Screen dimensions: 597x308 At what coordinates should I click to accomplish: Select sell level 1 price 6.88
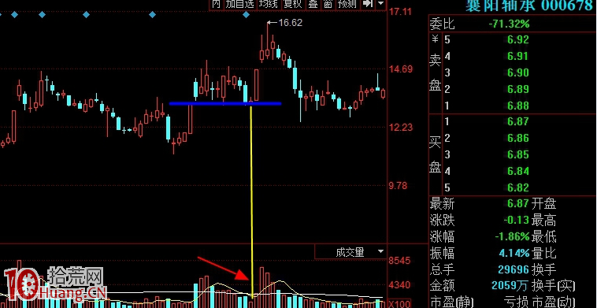pyautogui.click(x=518, y=106)
